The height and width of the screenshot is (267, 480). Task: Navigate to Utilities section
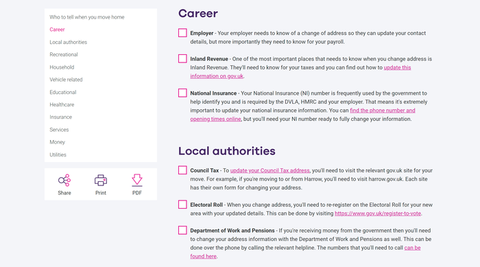point(58,155)
